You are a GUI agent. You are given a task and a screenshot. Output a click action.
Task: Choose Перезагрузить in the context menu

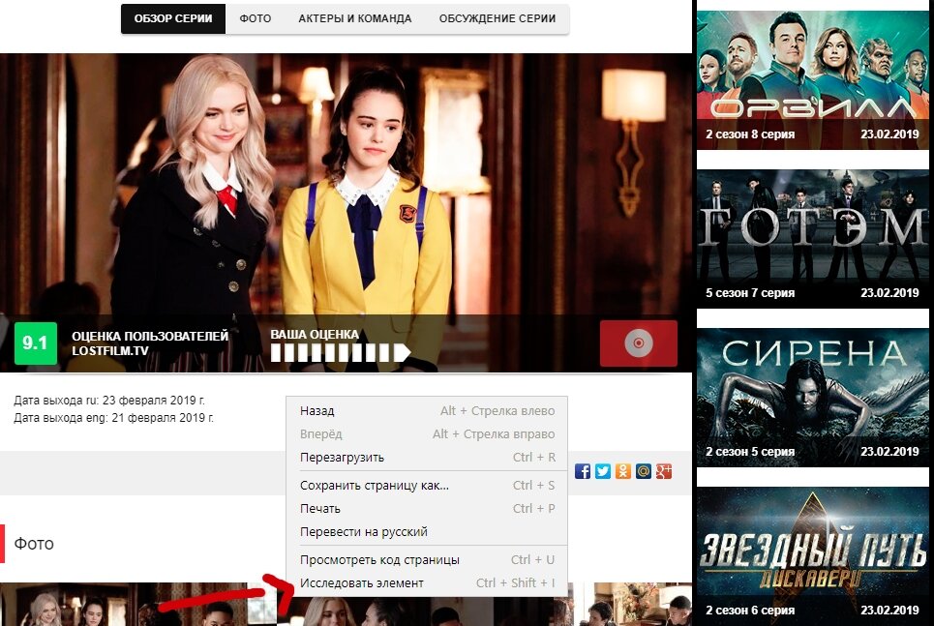pyautogui.click(x=427, y=457)
